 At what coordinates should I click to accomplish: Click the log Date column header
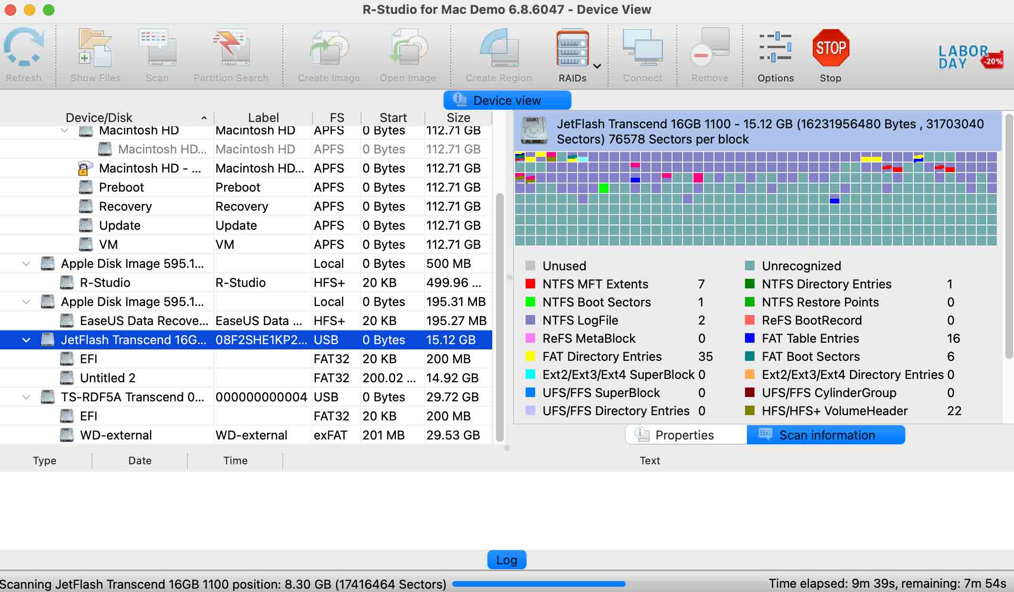point(140,460)
